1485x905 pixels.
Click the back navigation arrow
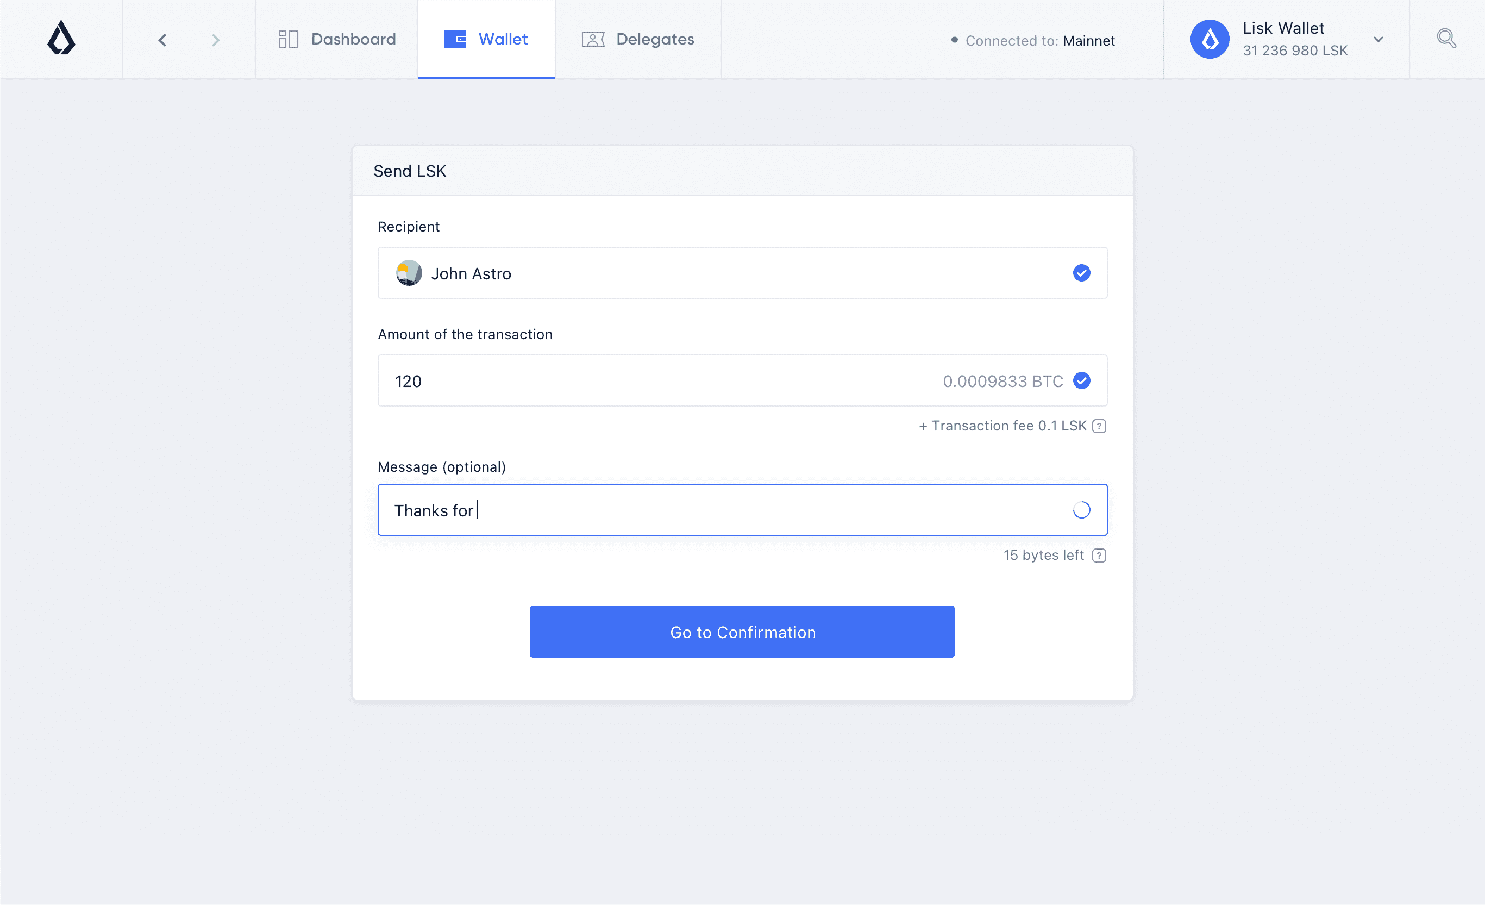(x=161, y=40)
